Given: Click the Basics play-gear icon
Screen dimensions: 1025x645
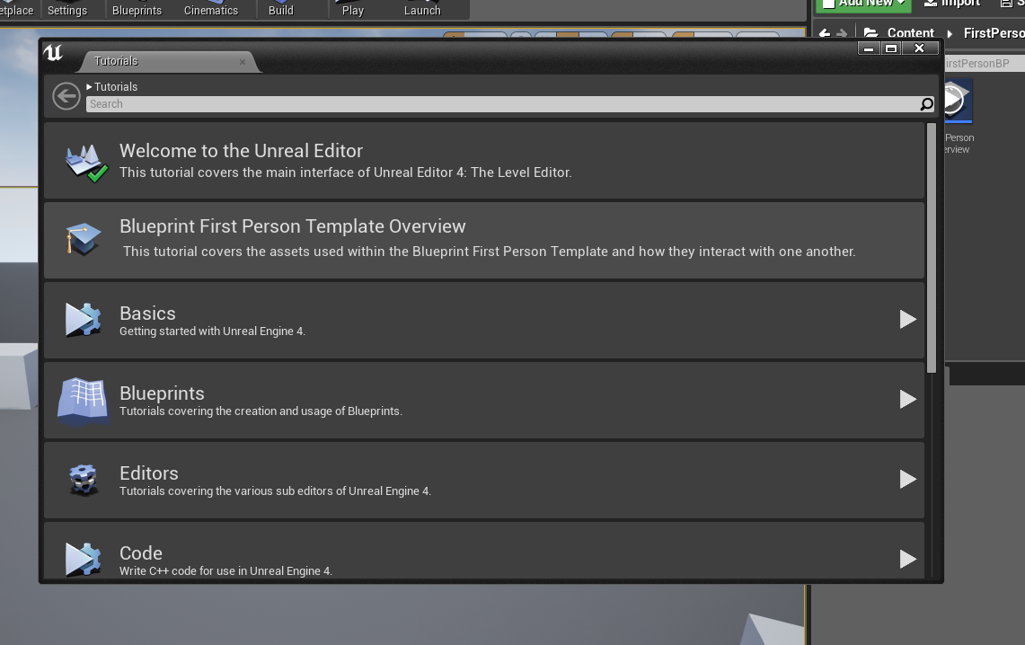Looking at the screenshot, I should (x=83, y=320).
